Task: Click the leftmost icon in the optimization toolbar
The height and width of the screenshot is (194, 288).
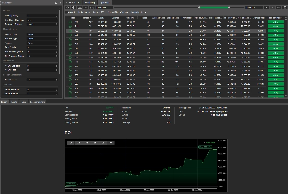Action: tap(67, 8)
